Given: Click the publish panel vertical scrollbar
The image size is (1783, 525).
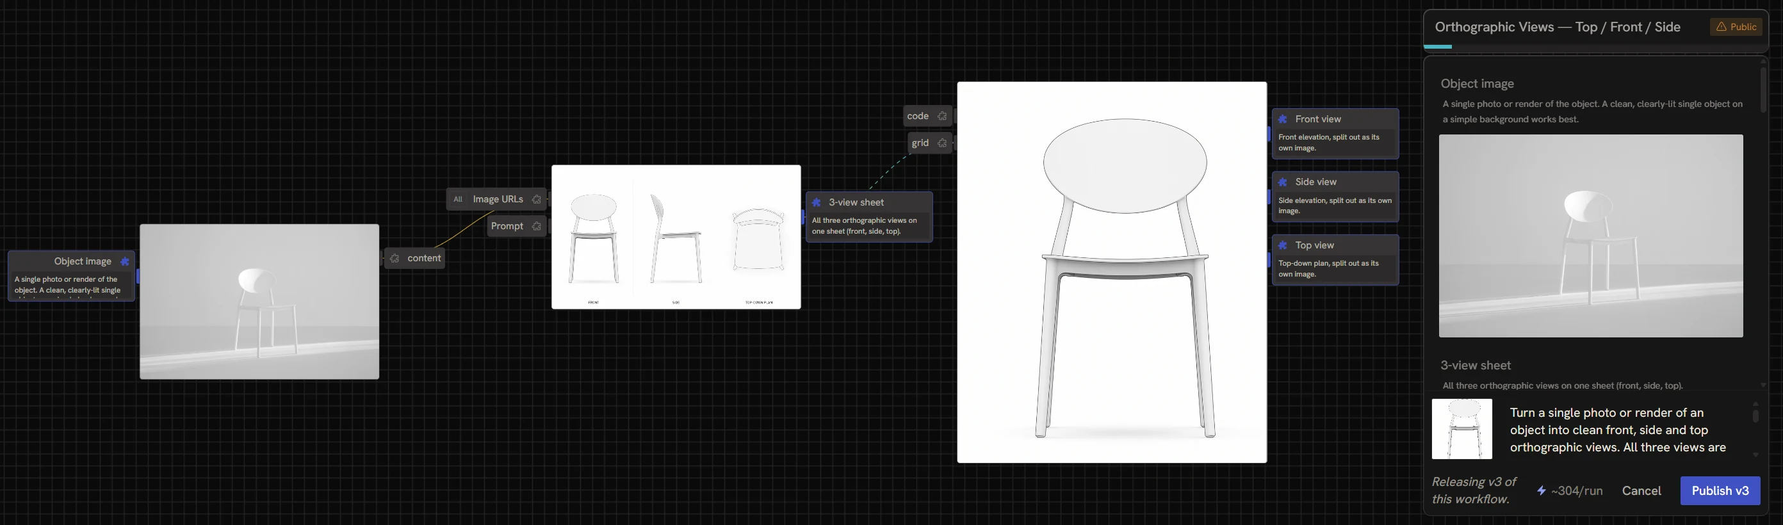Looking at the screenshot, I should coord(1763,90).
